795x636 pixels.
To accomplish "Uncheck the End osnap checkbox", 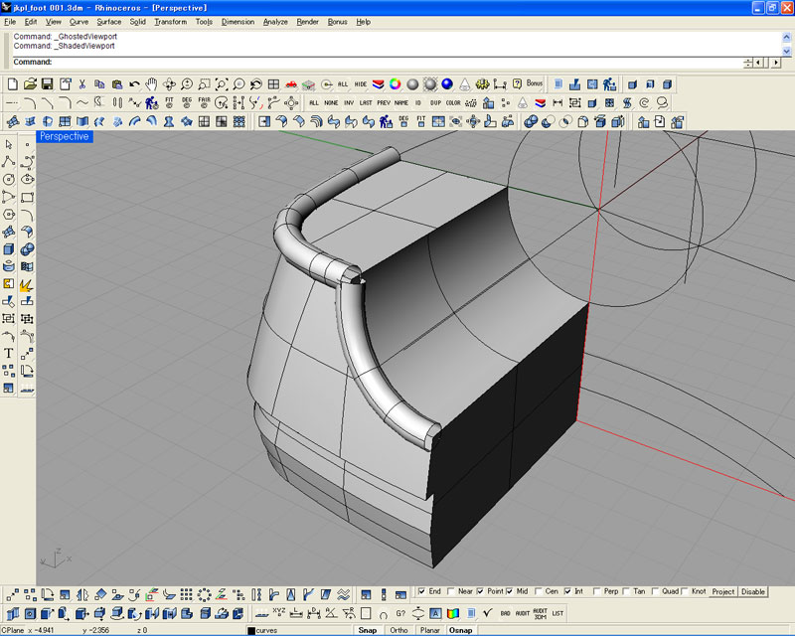I will 422,591.
